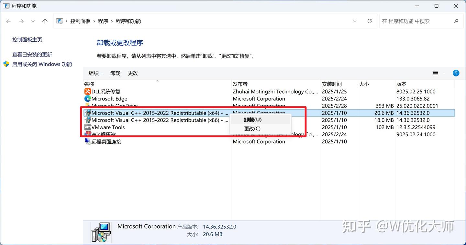Select VMware Tools program icon
This screenshot has width=466, height=245.
[x=87, y=127]
